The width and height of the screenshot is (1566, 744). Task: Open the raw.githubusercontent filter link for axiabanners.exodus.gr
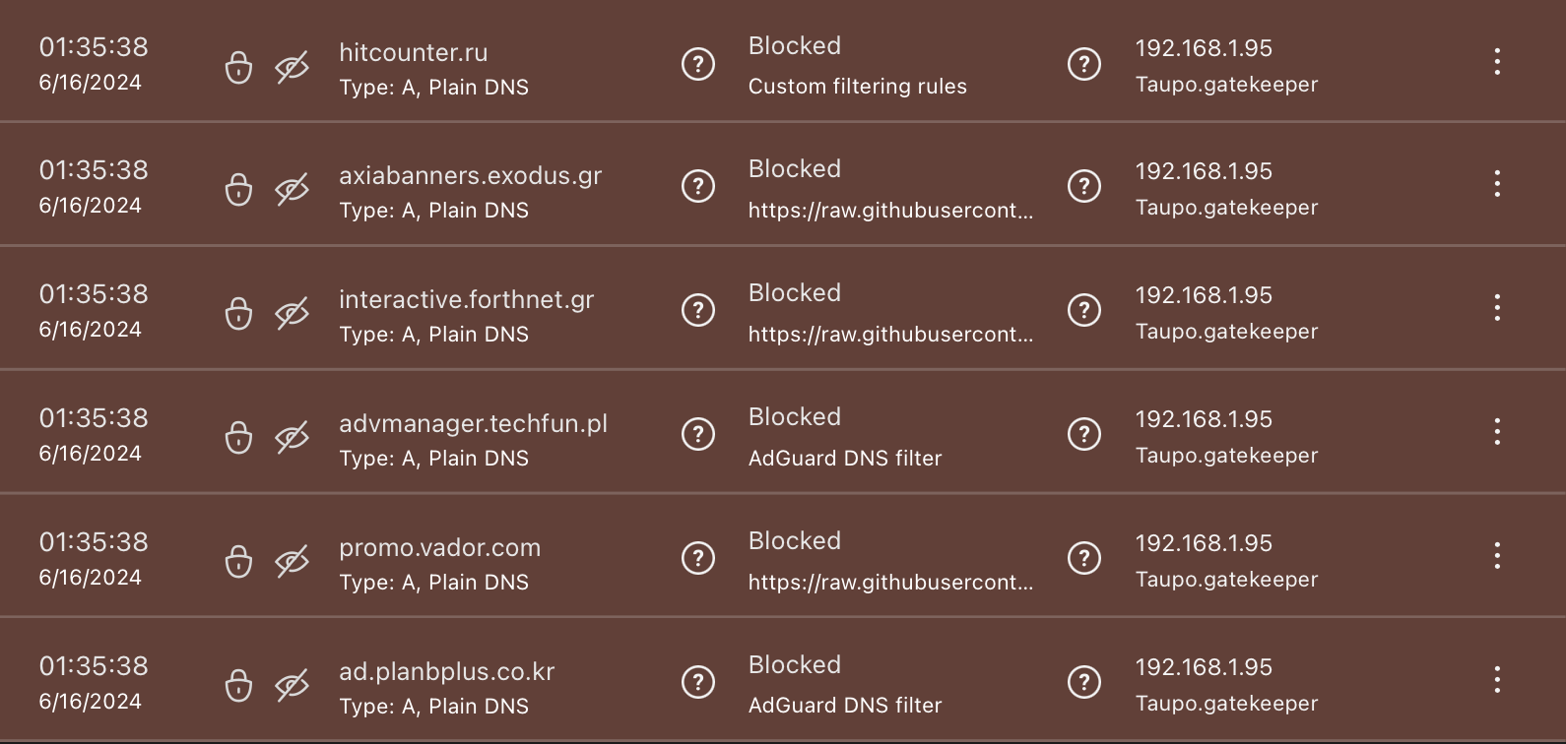pyautogui.click(x=889, y=210)
